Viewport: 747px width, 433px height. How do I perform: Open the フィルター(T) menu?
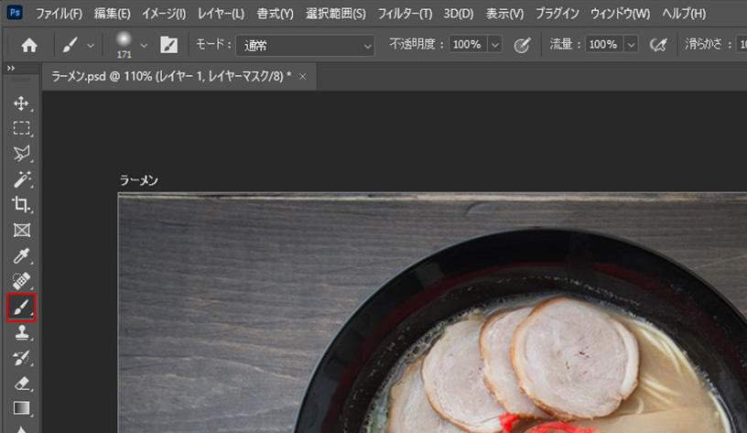coord(405,14)
